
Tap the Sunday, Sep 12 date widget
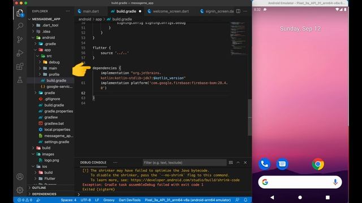[x=300, y=29]
